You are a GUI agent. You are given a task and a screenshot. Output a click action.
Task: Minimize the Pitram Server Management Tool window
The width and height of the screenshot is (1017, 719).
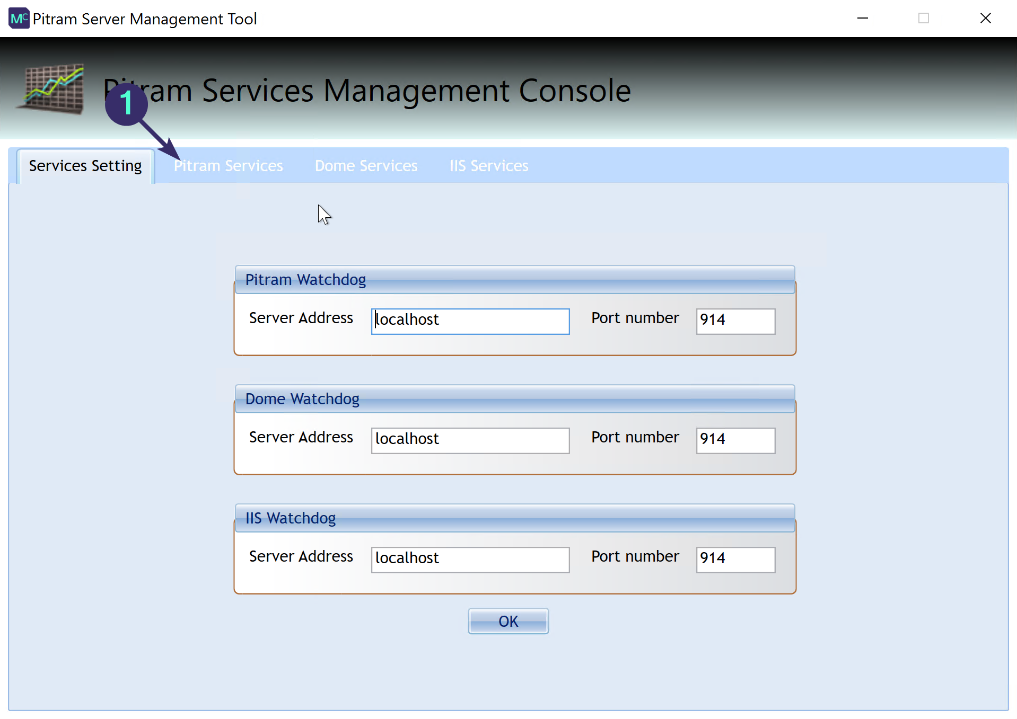point(863,19)
